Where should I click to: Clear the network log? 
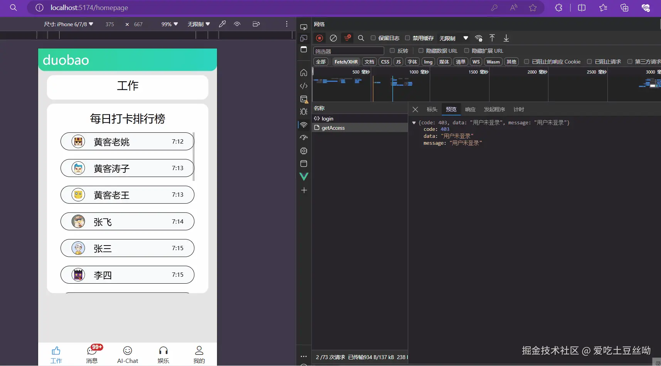pyautogui.click(x=333, y=38)
